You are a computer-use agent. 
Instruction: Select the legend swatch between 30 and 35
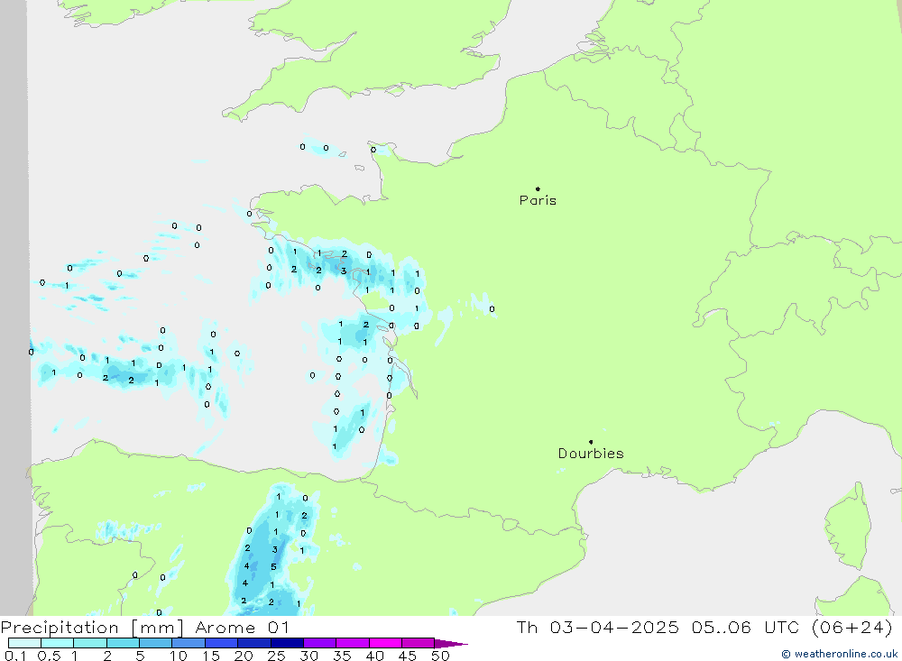point(320,643)
